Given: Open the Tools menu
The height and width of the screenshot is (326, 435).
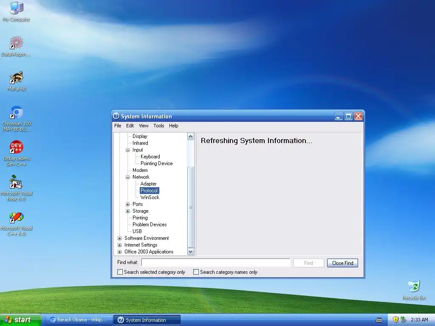Looking at the screenshot, I should pyautogui.click(x=159, y=126).
